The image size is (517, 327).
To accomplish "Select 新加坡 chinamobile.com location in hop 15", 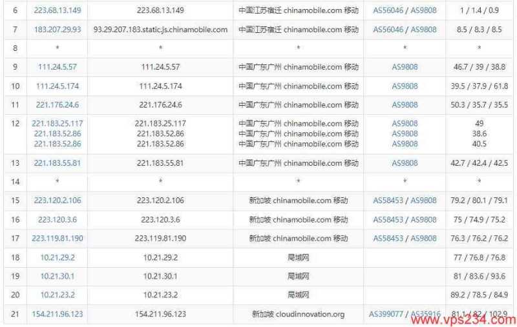I will pos(298,200).
